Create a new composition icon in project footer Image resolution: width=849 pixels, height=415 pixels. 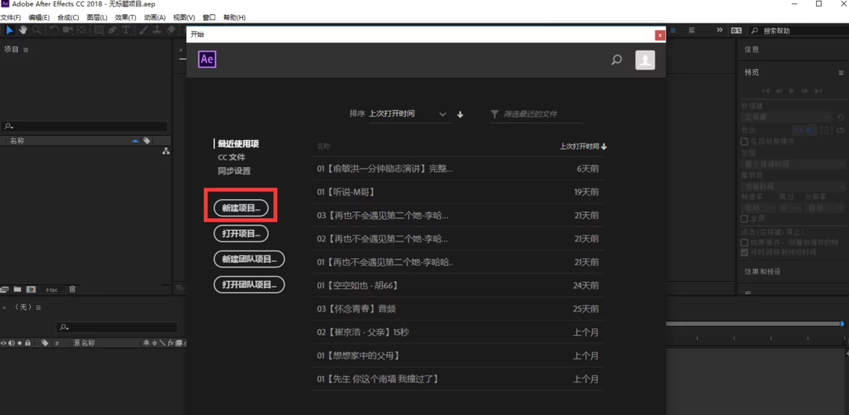[31, 290]
